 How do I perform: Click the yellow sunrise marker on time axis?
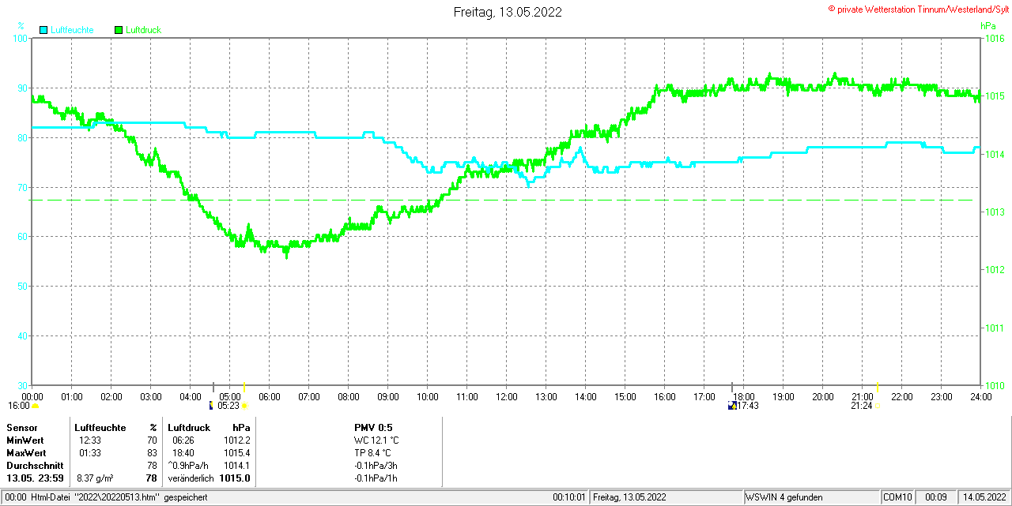point(244,386)
